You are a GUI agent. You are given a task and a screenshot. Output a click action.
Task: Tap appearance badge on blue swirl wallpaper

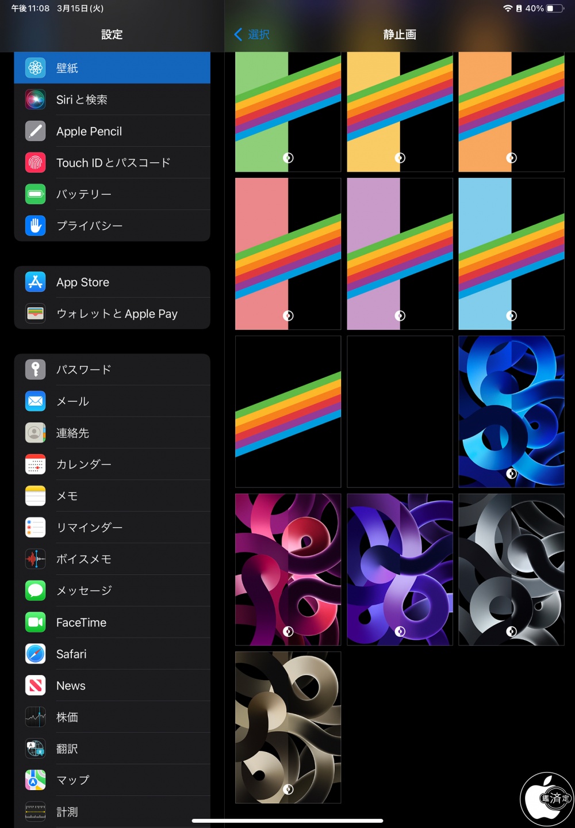(511, 474)
